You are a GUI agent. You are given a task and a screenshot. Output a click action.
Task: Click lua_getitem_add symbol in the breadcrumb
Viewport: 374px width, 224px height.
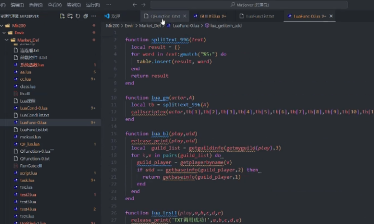pyautogui.click(x=225, y=26)
